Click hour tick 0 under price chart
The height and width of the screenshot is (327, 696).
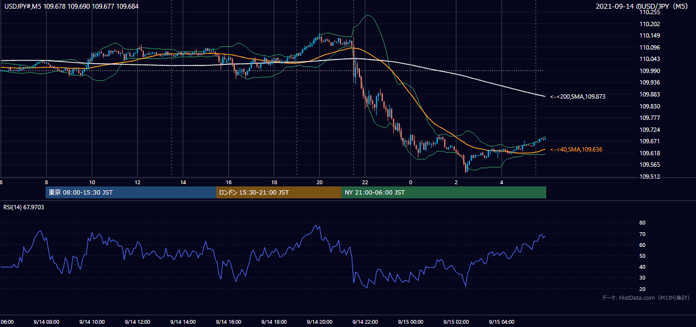pos(411,183)
